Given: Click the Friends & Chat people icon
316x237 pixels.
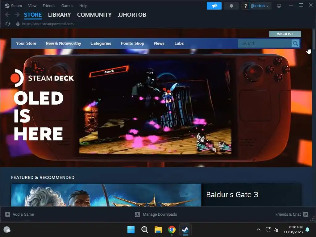Looking at the screenshot, I should [306, 214].
